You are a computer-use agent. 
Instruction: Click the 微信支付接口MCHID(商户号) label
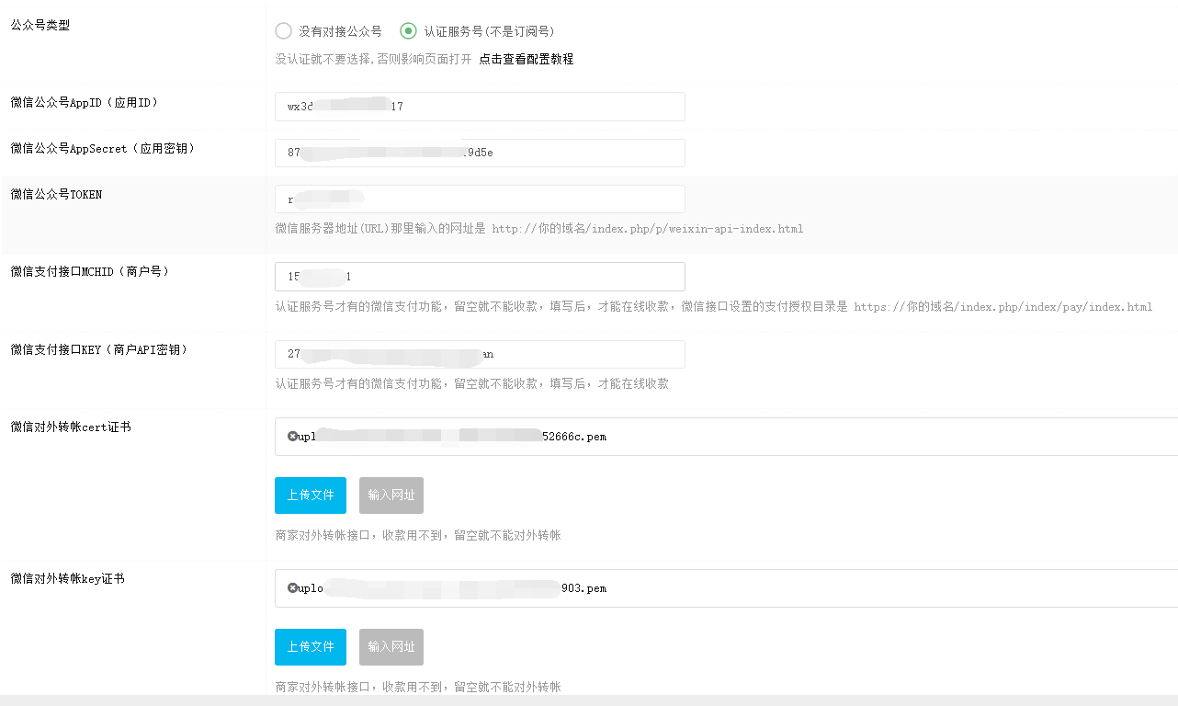tap(90, 271)
